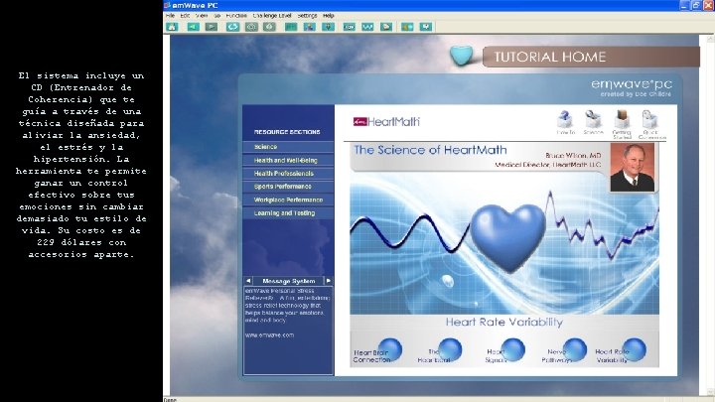
Task: Select the Heart Rate Variability sphere button
Action: (634, 349)
